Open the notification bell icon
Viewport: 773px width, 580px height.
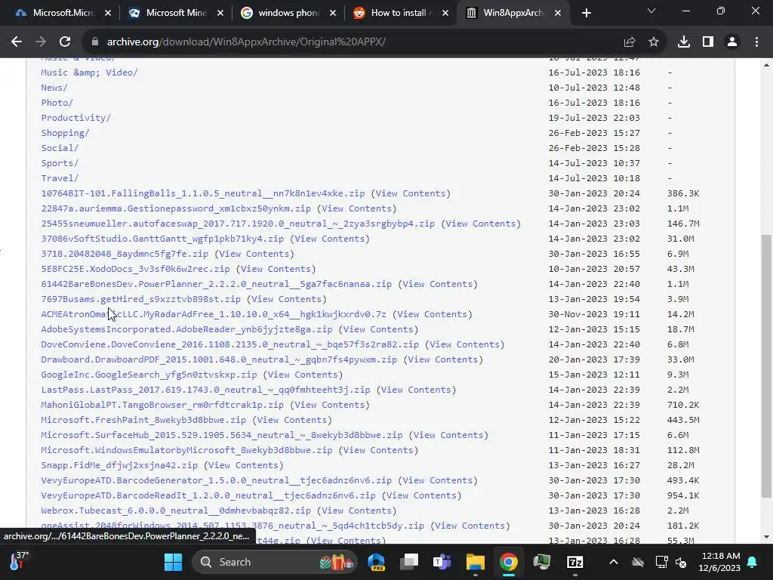tap(753, 562)
